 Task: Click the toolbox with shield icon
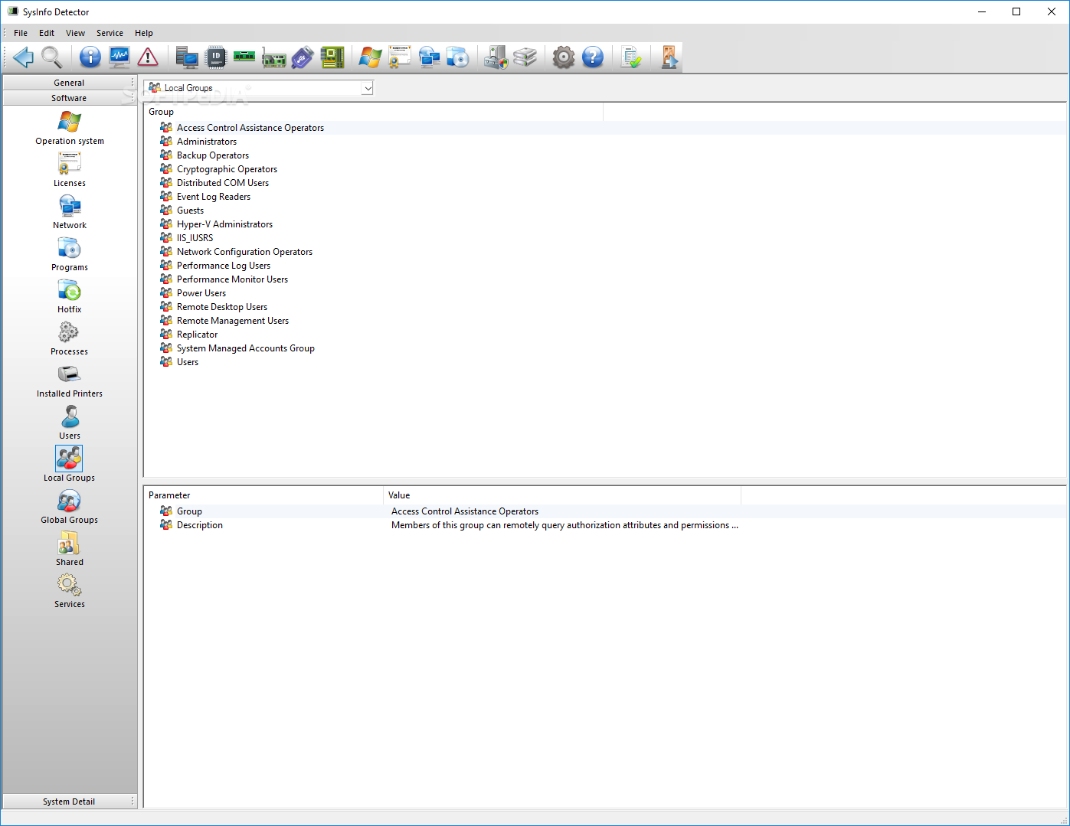tap(496, 57)
